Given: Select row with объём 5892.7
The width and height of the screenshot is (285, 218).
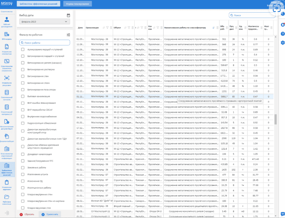Looking at the screenshot, I should point(174,97).
